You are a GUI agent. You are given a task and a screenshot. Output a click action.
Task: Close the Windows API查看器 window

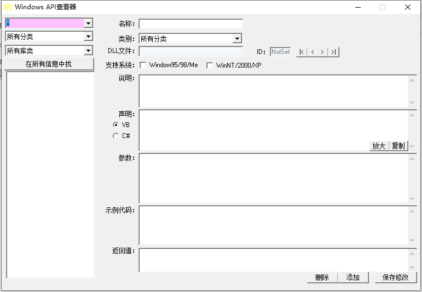tap(408, 7)
